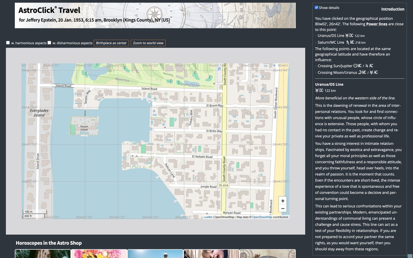
Task: Enable the w. disharmonious aspects checkbox
Action: [x=49, y=43]
